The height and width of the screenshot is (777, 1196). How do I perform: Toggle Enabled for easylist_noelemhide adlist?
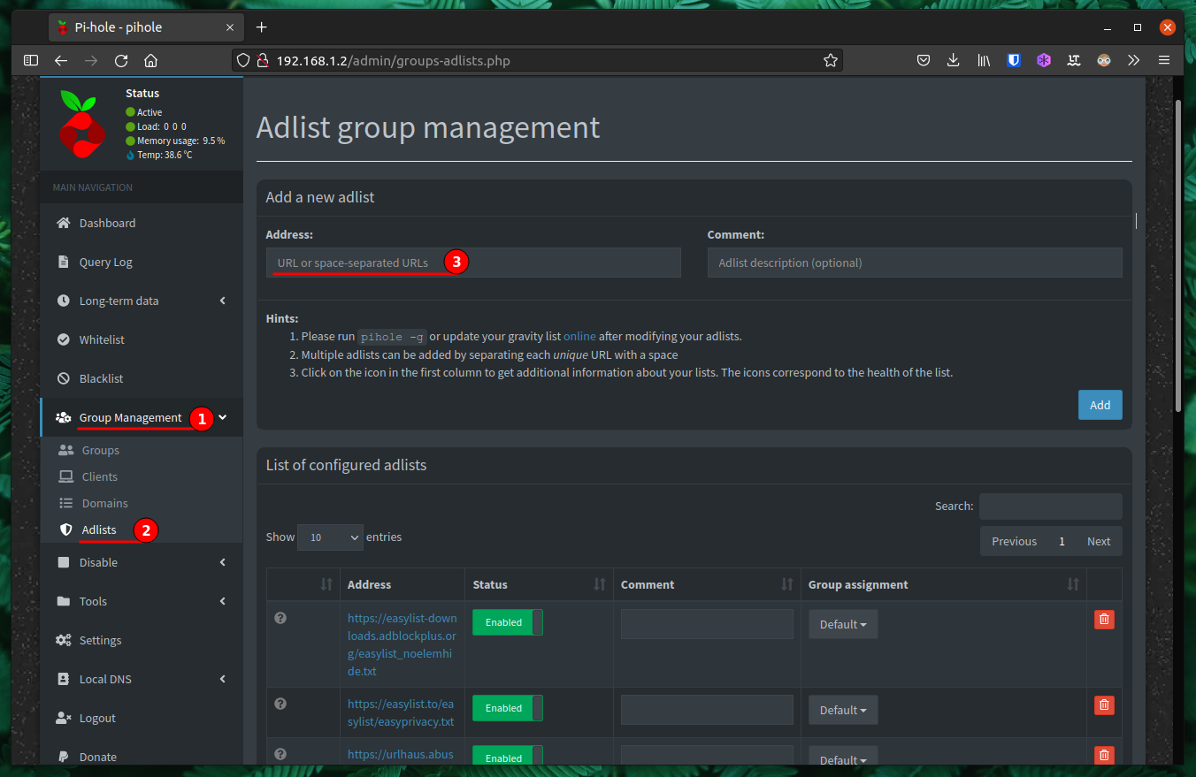point(508,622)
